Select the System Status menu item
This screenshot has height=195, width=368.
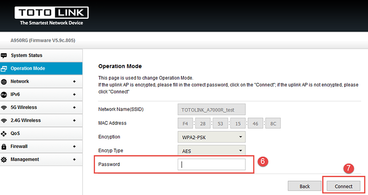coord(41,56)
